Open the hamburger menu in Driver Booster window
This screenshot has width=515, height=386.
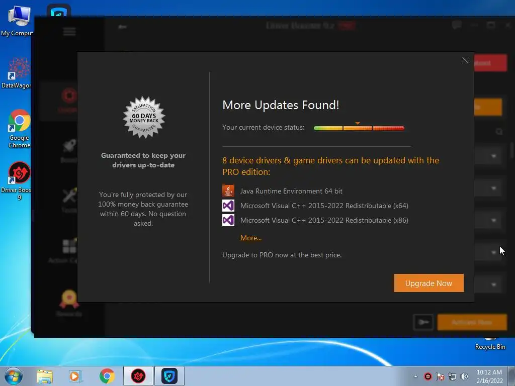(69, 32)
